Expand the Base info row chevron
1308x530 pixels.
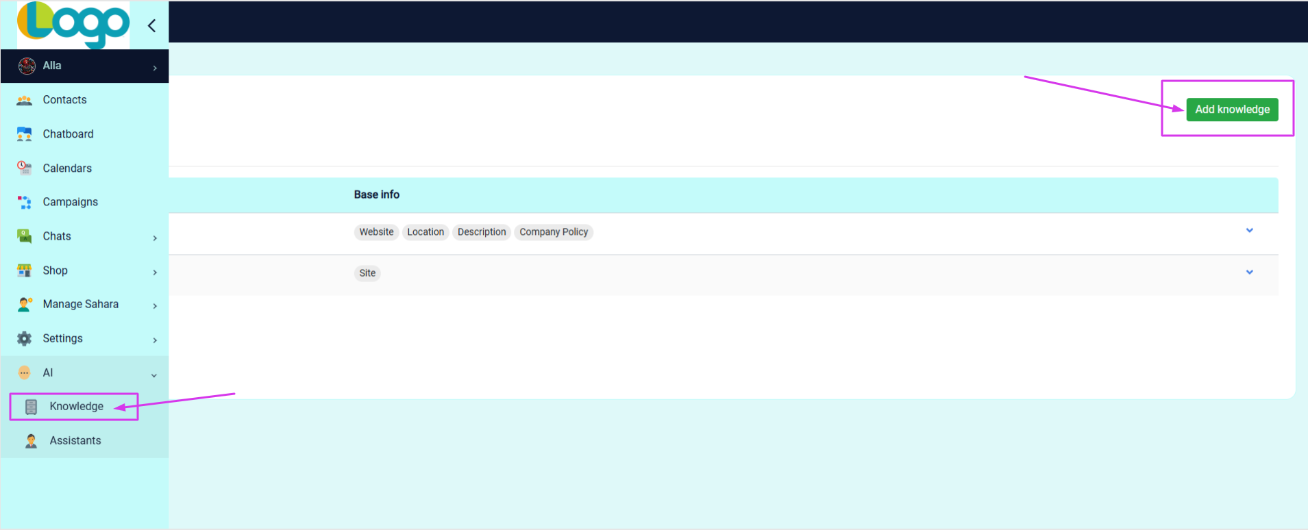tap(1249, 231)
